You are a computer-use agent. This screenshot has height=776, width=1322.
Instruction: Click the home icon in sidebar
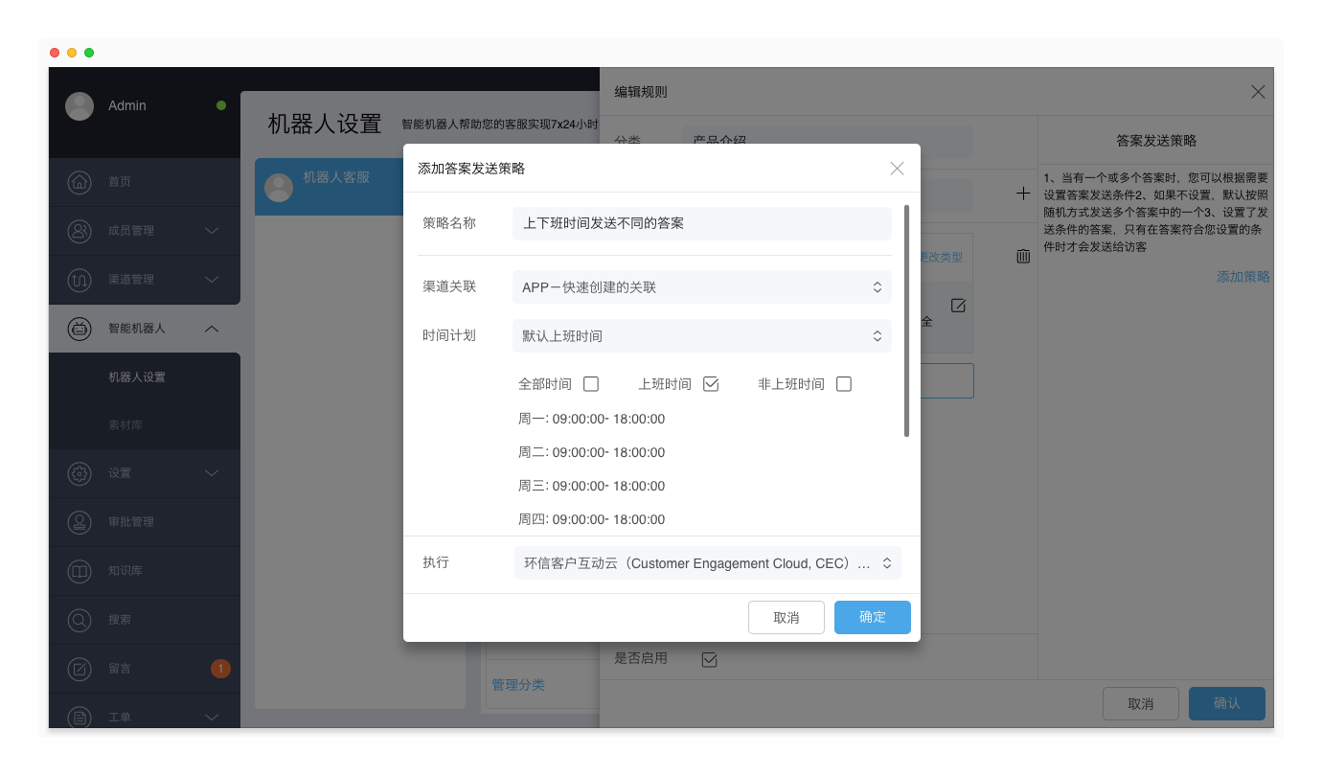80,182
